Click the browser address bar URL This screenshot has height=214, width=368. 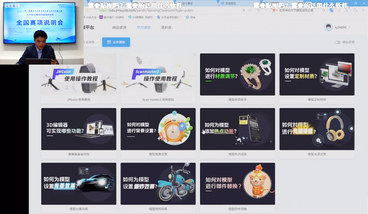coord(138,11)
